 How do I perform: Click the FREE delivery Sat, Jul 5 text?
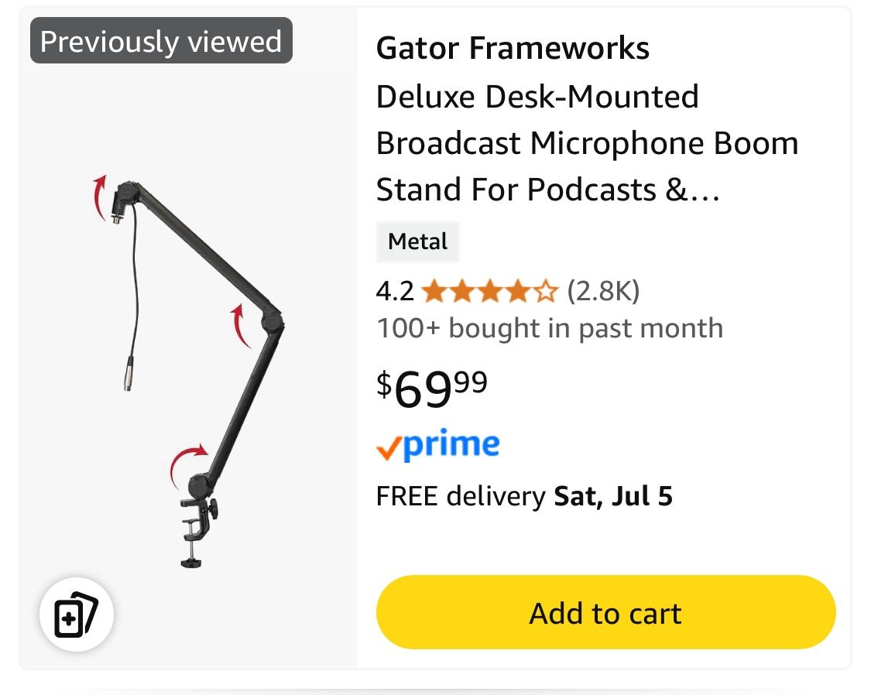pos(524,496)
